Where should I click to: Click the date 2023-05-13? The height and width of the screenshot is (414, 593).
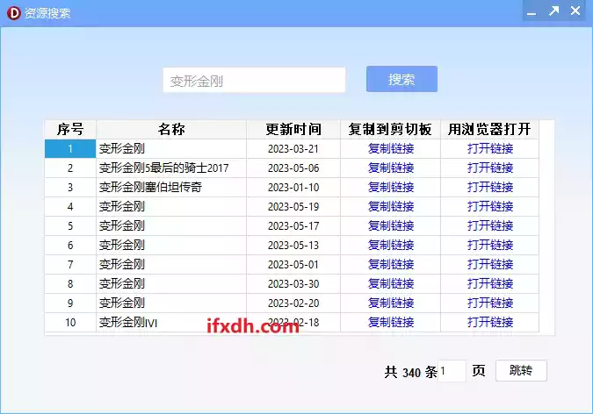pyautogui.click(x=293, y=246)
